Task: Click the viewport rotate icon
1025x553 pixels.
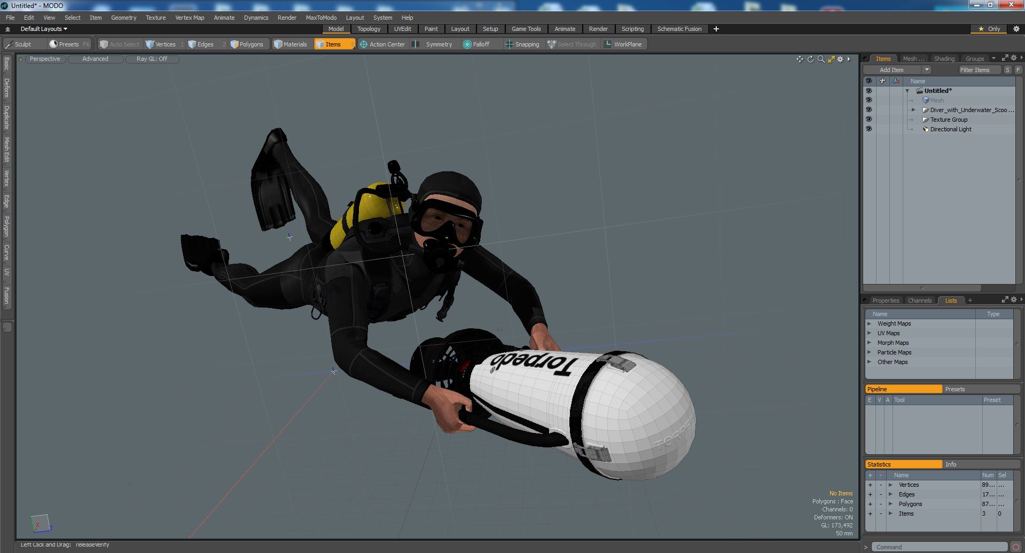Action: [x=810, y=59]
